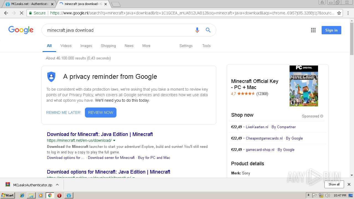Open a new tab
354x199 pixels.
[116, 4]
